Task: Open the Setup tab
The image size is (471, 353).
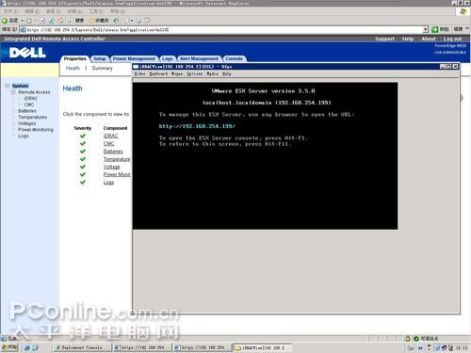Action: pyautogui.click(x=100, y=58)
